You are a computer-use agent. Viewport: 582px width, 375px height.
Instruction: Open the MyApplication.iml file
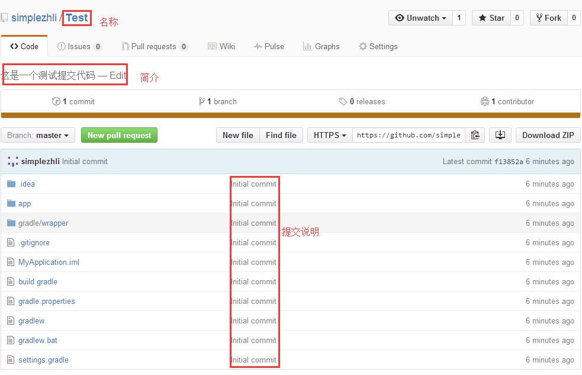point(49,262)
